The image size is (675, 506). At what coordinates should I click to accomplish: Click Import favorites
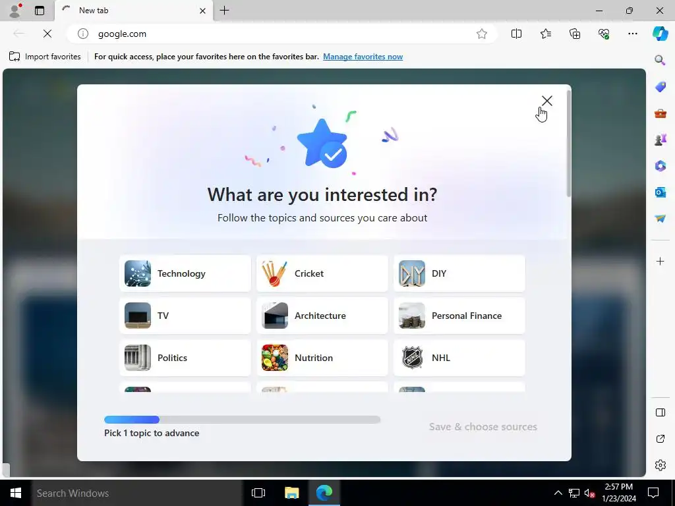(x=45, y=57)
